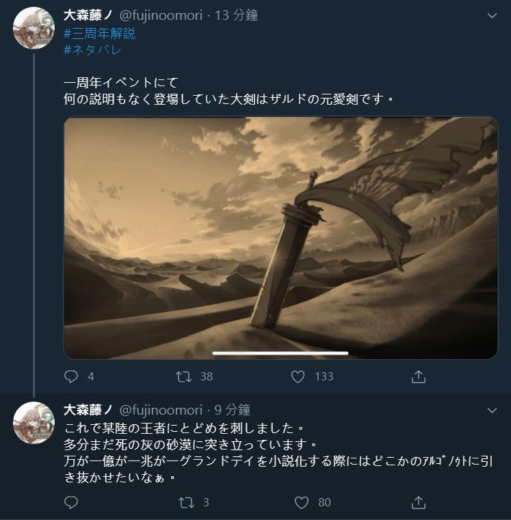Open the 13 分鐘 timestamp
511x520 pixels.
click(236, 15)
